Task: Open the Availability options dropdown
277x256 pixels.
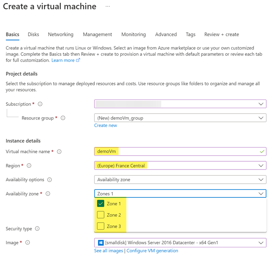Action: [x=180, y=180]
